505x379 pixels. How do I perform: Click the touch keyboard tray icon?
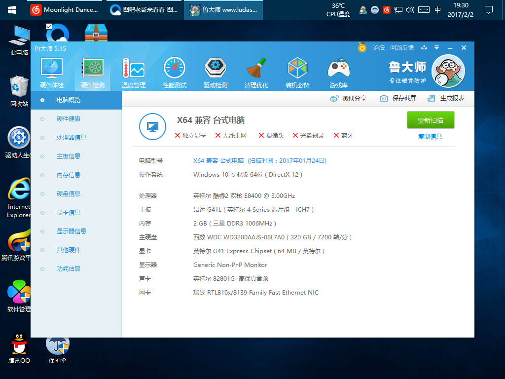coord(424,10)
